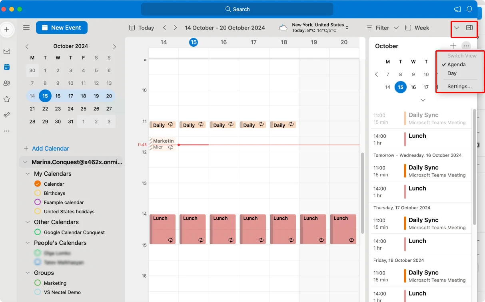The height and width of the screenshot is (302, 485).
Task: Enable the Example calendar
Action: point(38,202)
